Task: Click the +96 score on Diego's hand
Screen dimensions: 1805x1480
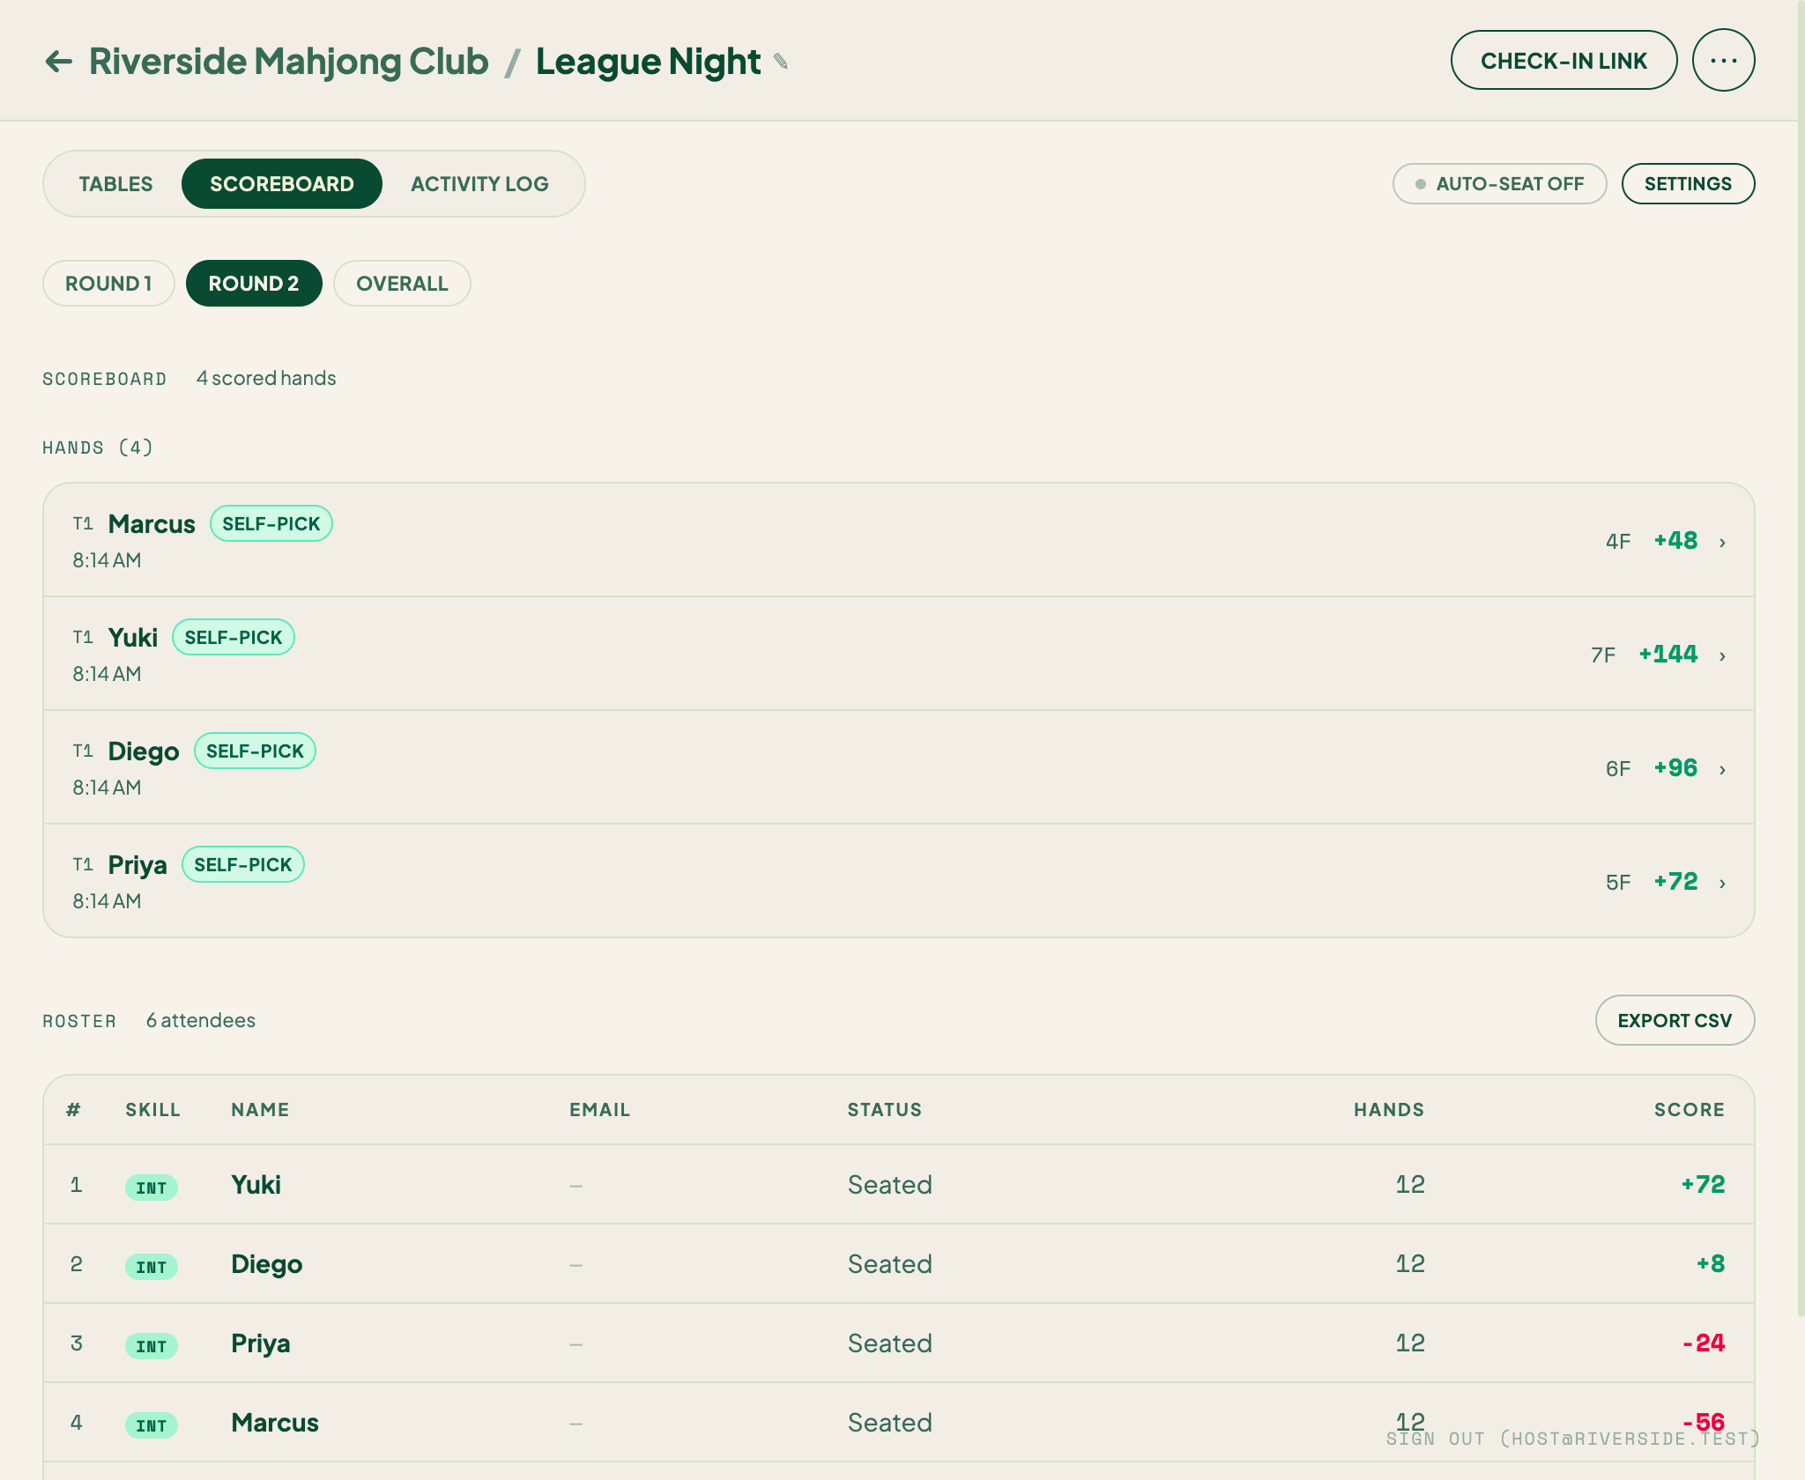Action: (1675, 768)
